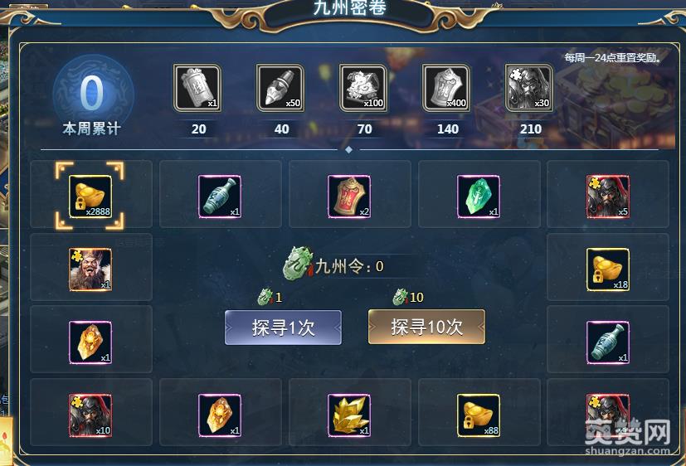Click the 探寻10次 button
686x466 pixels.
(x=426, y=327)
